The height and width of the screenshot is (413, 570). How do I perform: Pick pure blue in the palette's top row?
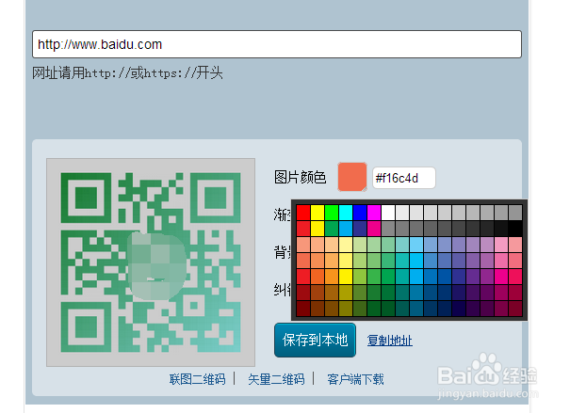coord(360,213)
